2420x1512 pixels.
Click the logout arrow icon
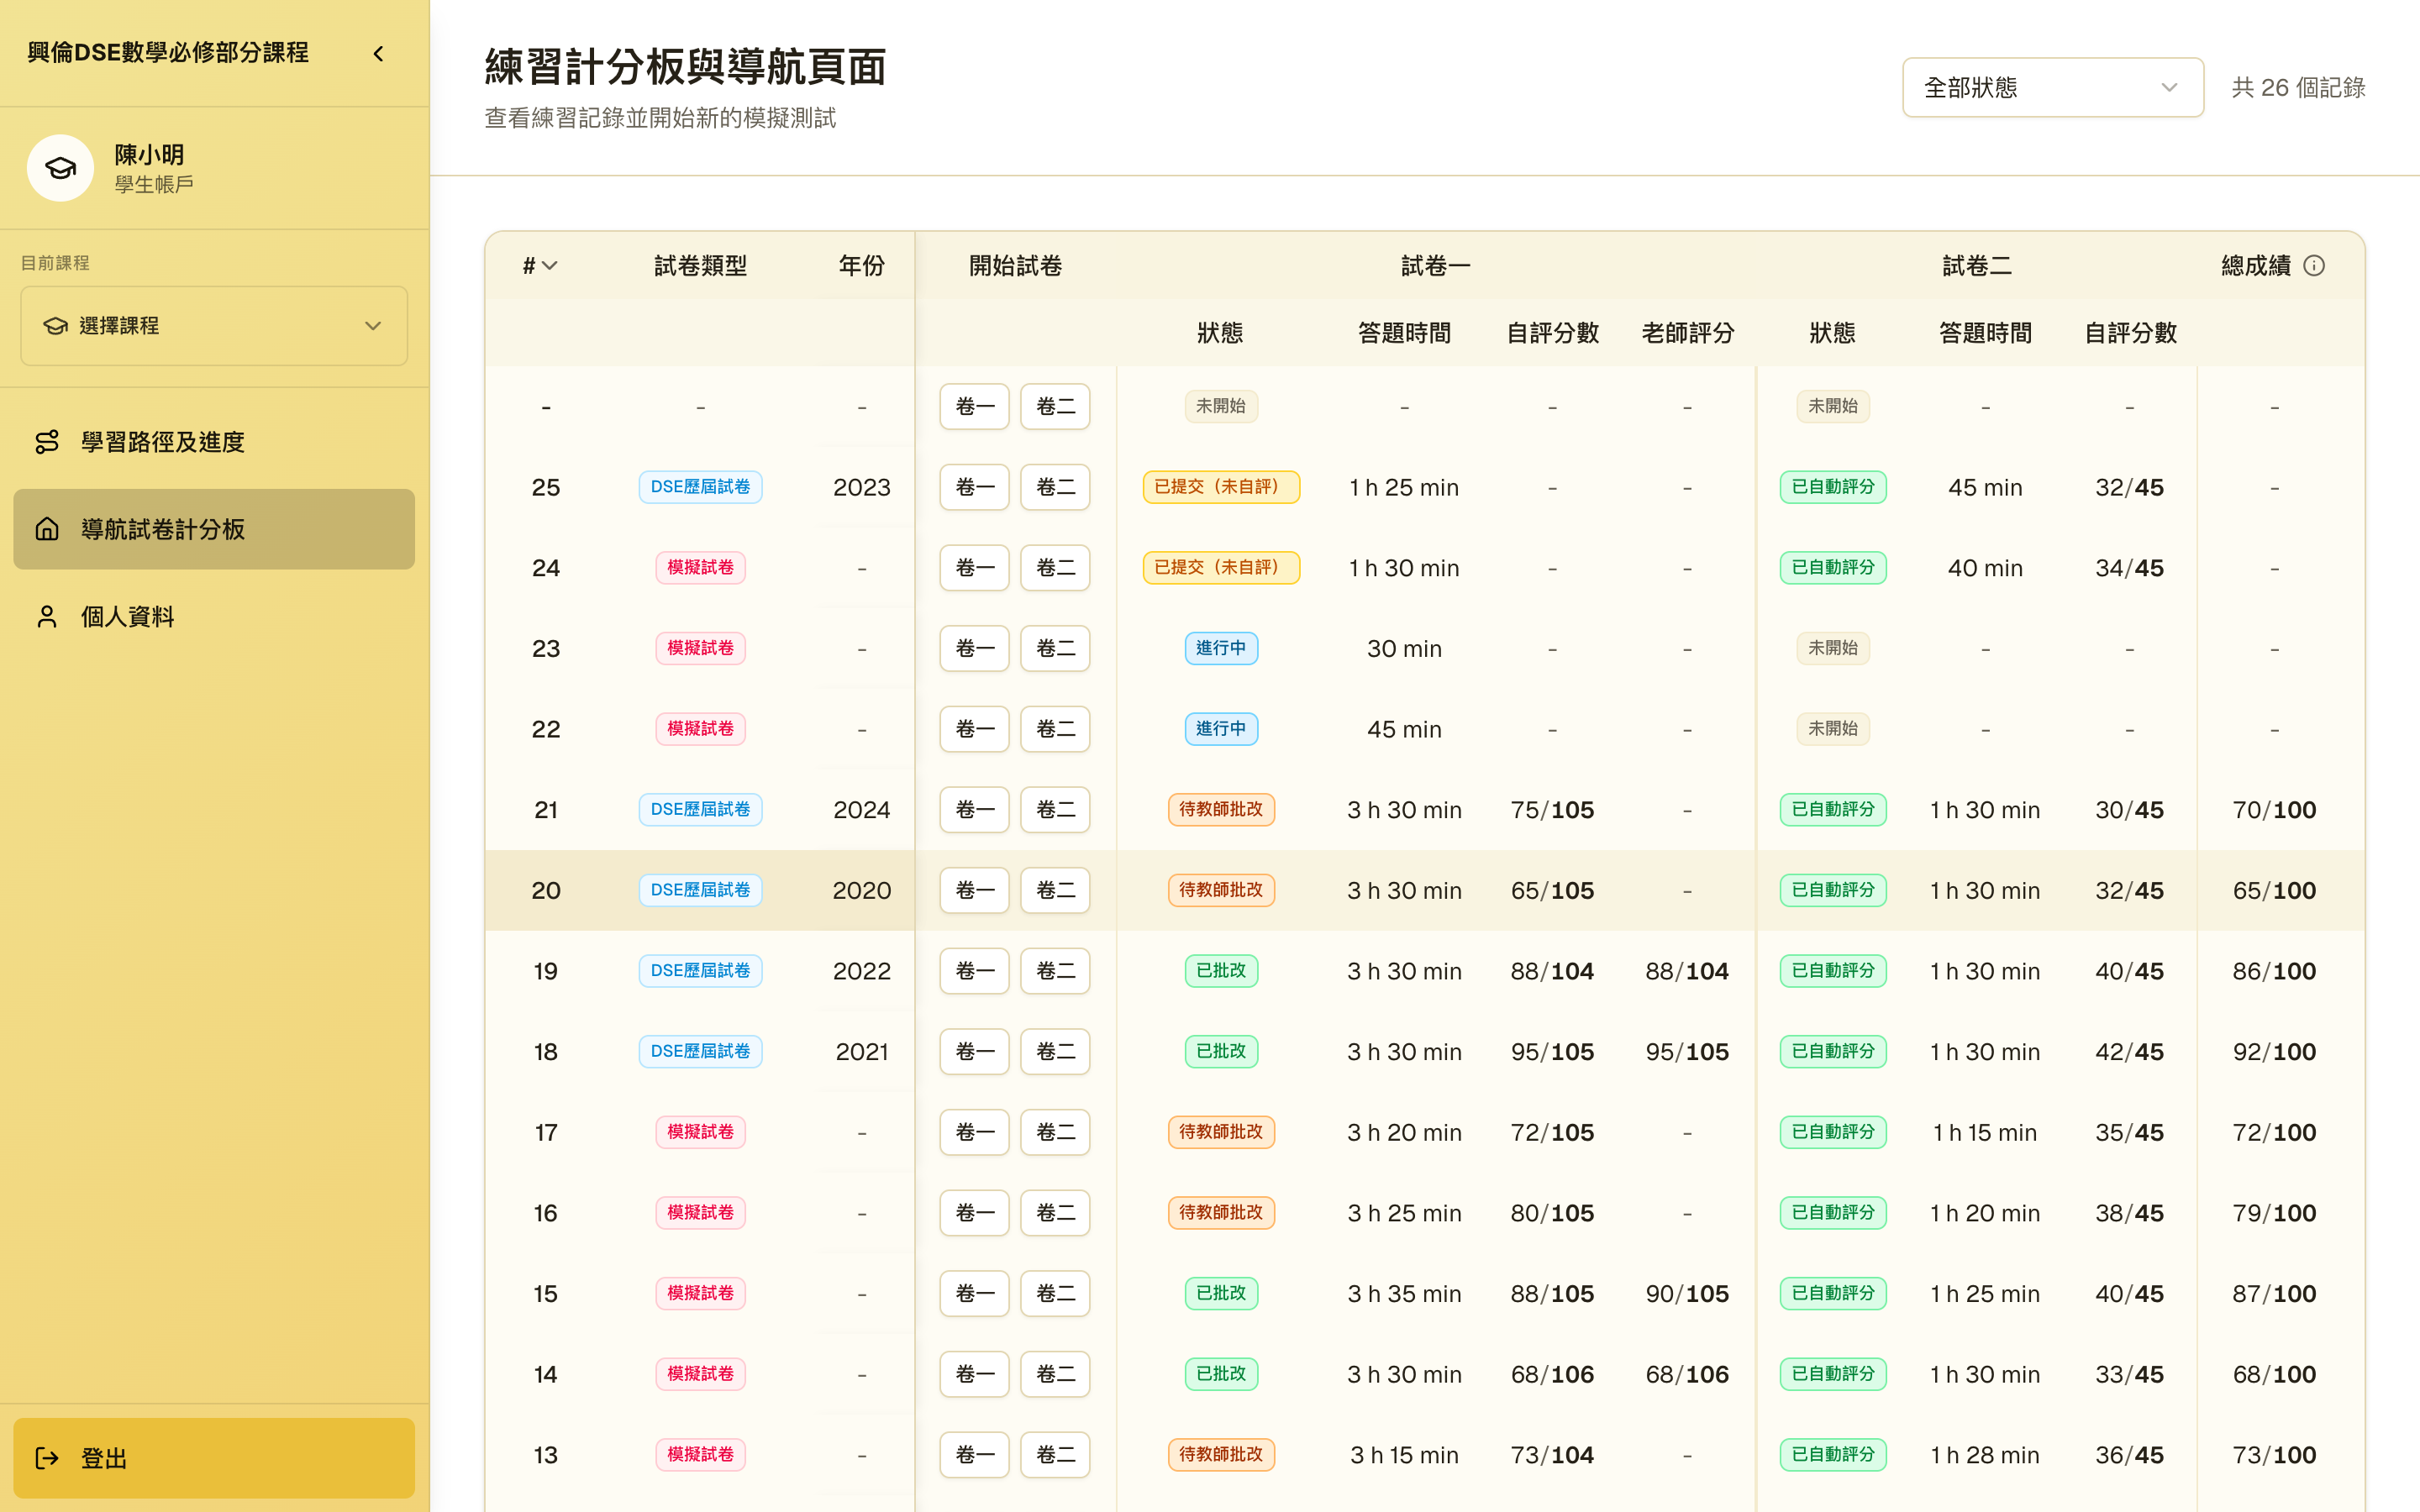(x=47, y=1458)
